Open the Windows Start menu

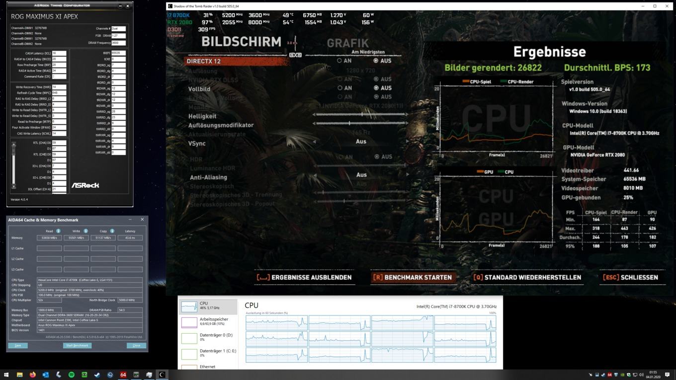[x=6, y=375]
